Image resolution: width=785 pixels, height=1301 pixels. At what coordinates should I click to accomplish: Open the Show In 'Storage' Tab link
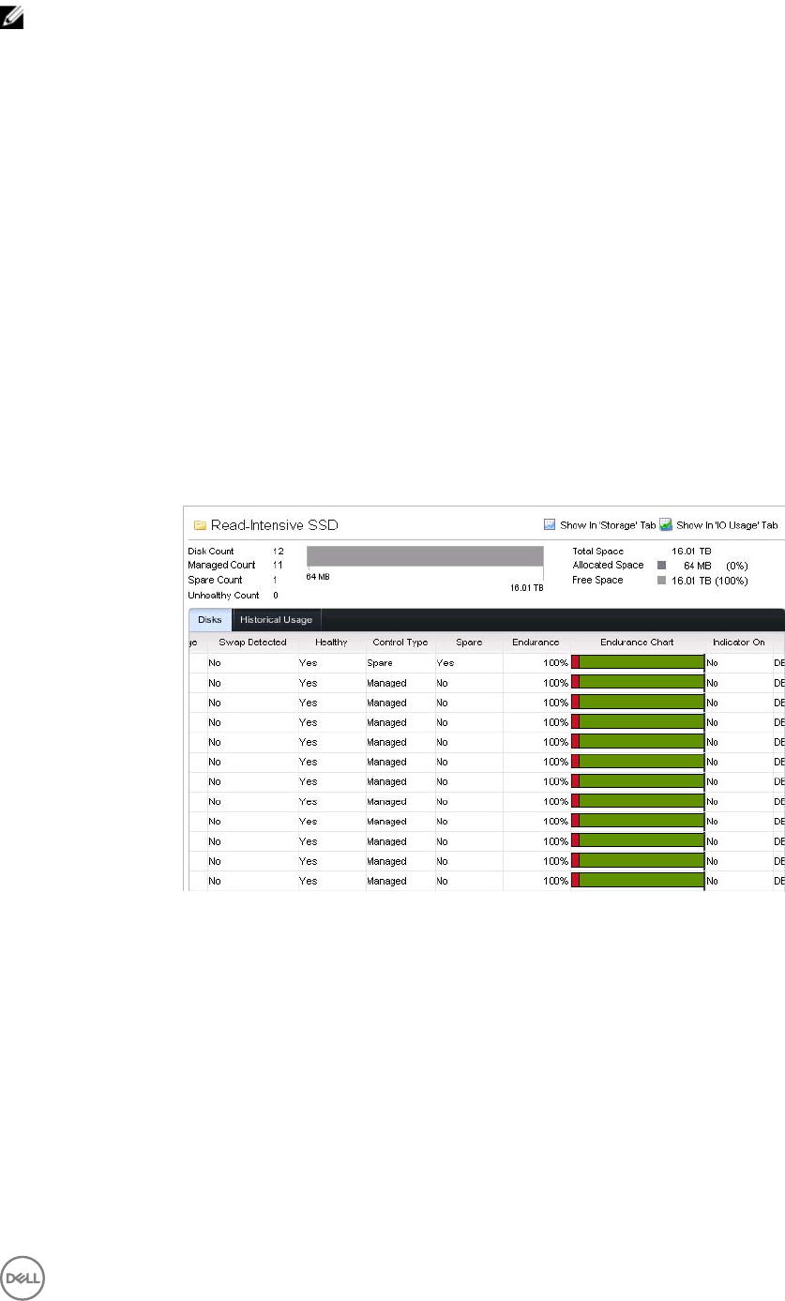tap(608, 526)
